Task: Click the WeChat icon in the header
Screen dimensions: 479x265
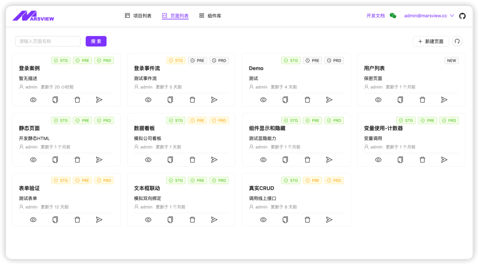Action: (393, 16)
